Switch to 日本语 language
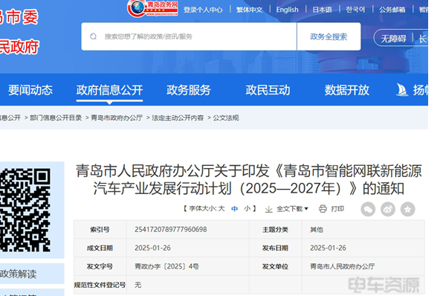The image size is (443, 296). pyautogui.click(x=323, y=10)
